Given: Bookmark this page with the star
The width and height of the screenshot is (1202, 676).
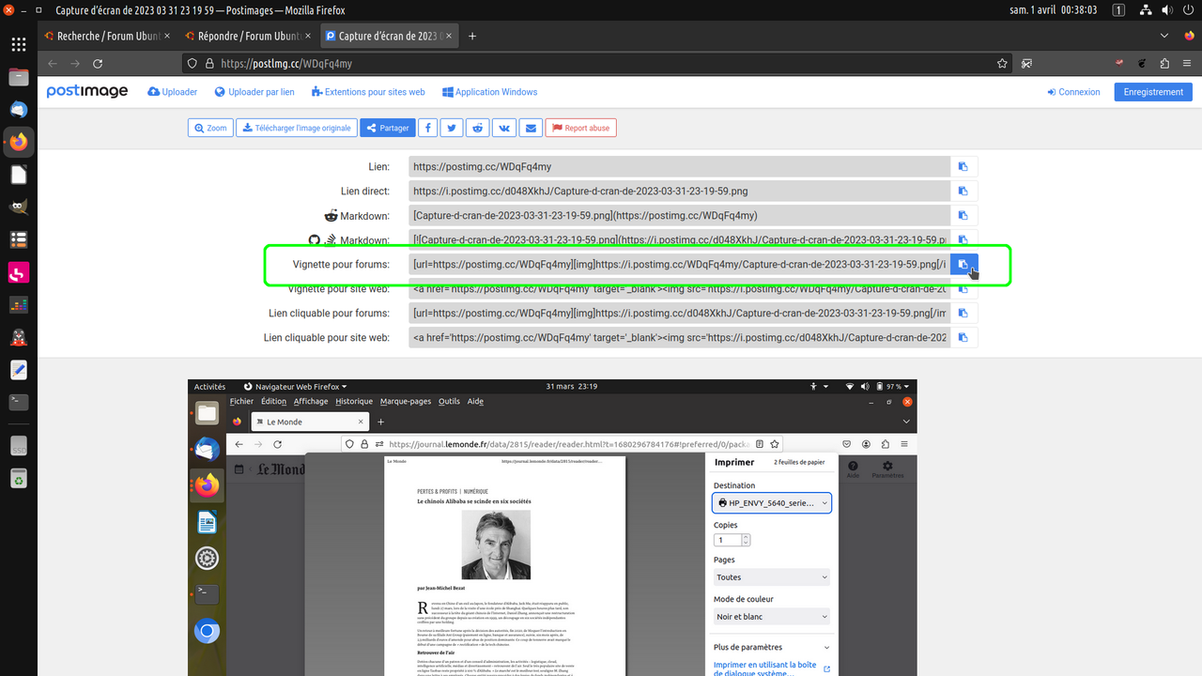Looking at the screenshot, I should tap(1002, 64).
